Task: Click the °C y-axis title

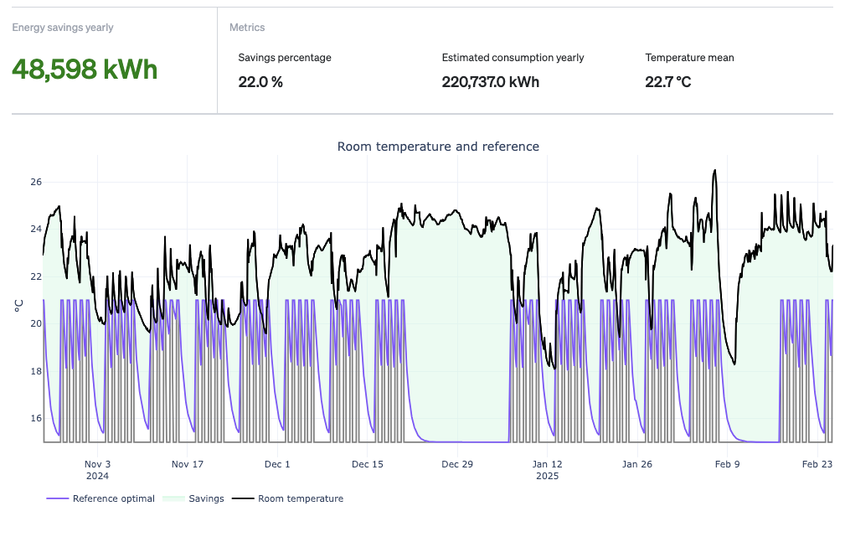Action: tap(17, 306)
